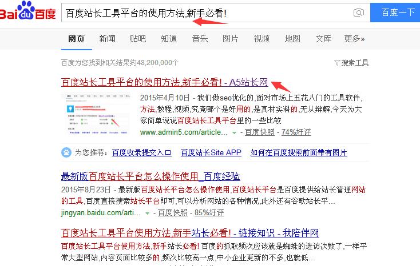
Task: Open recommended link 百度站长Site APP
Action: (x=211, y=152)
